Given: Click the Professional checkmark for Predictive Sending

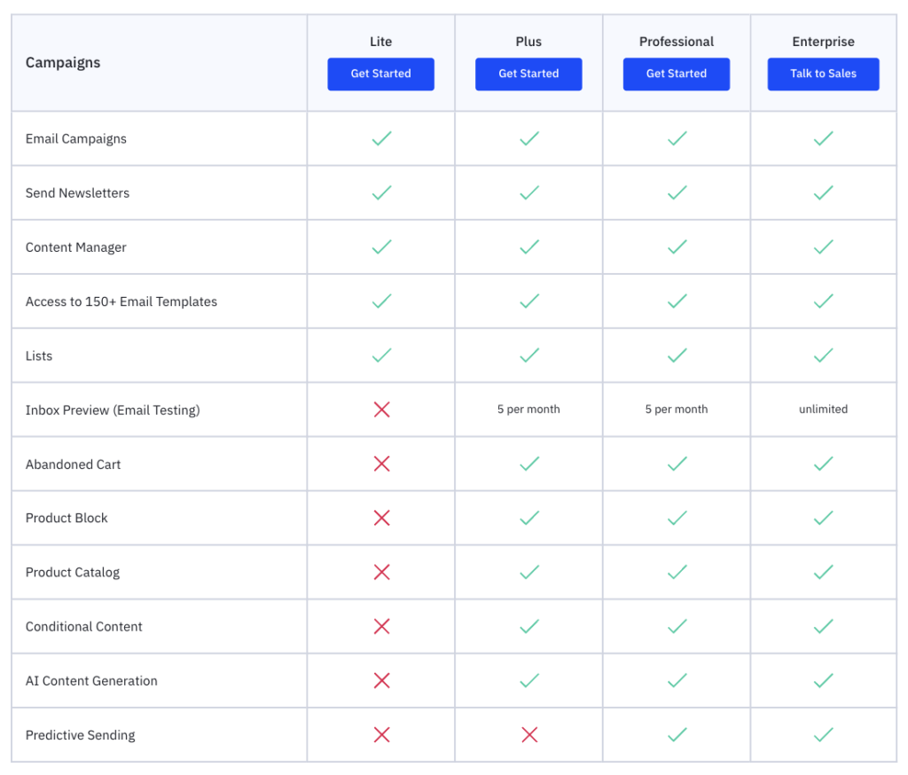Looking at the screenshot, I should click(677, 735).
